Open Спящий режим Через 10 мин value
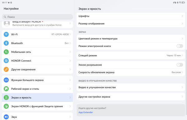 174,55
